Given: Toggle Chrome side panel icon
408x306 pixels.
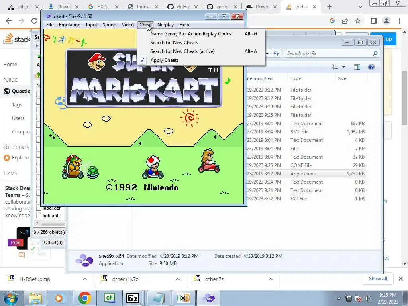Looking at the screenshot, I should (374, 21).
